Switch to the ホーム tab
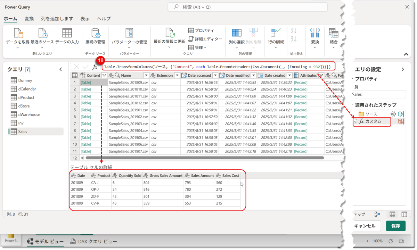 click(10, 19)
